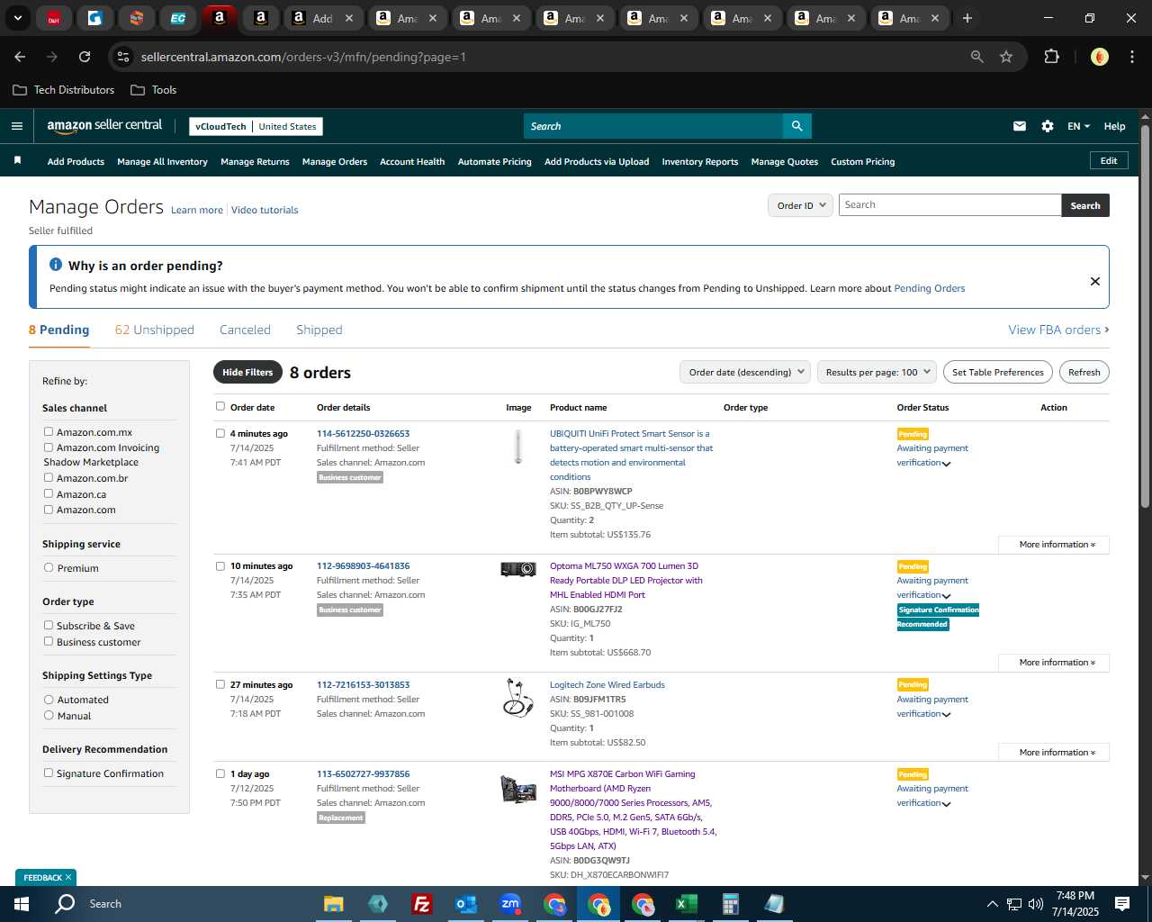Close the FEEDBACK tab

click(67, 877)
